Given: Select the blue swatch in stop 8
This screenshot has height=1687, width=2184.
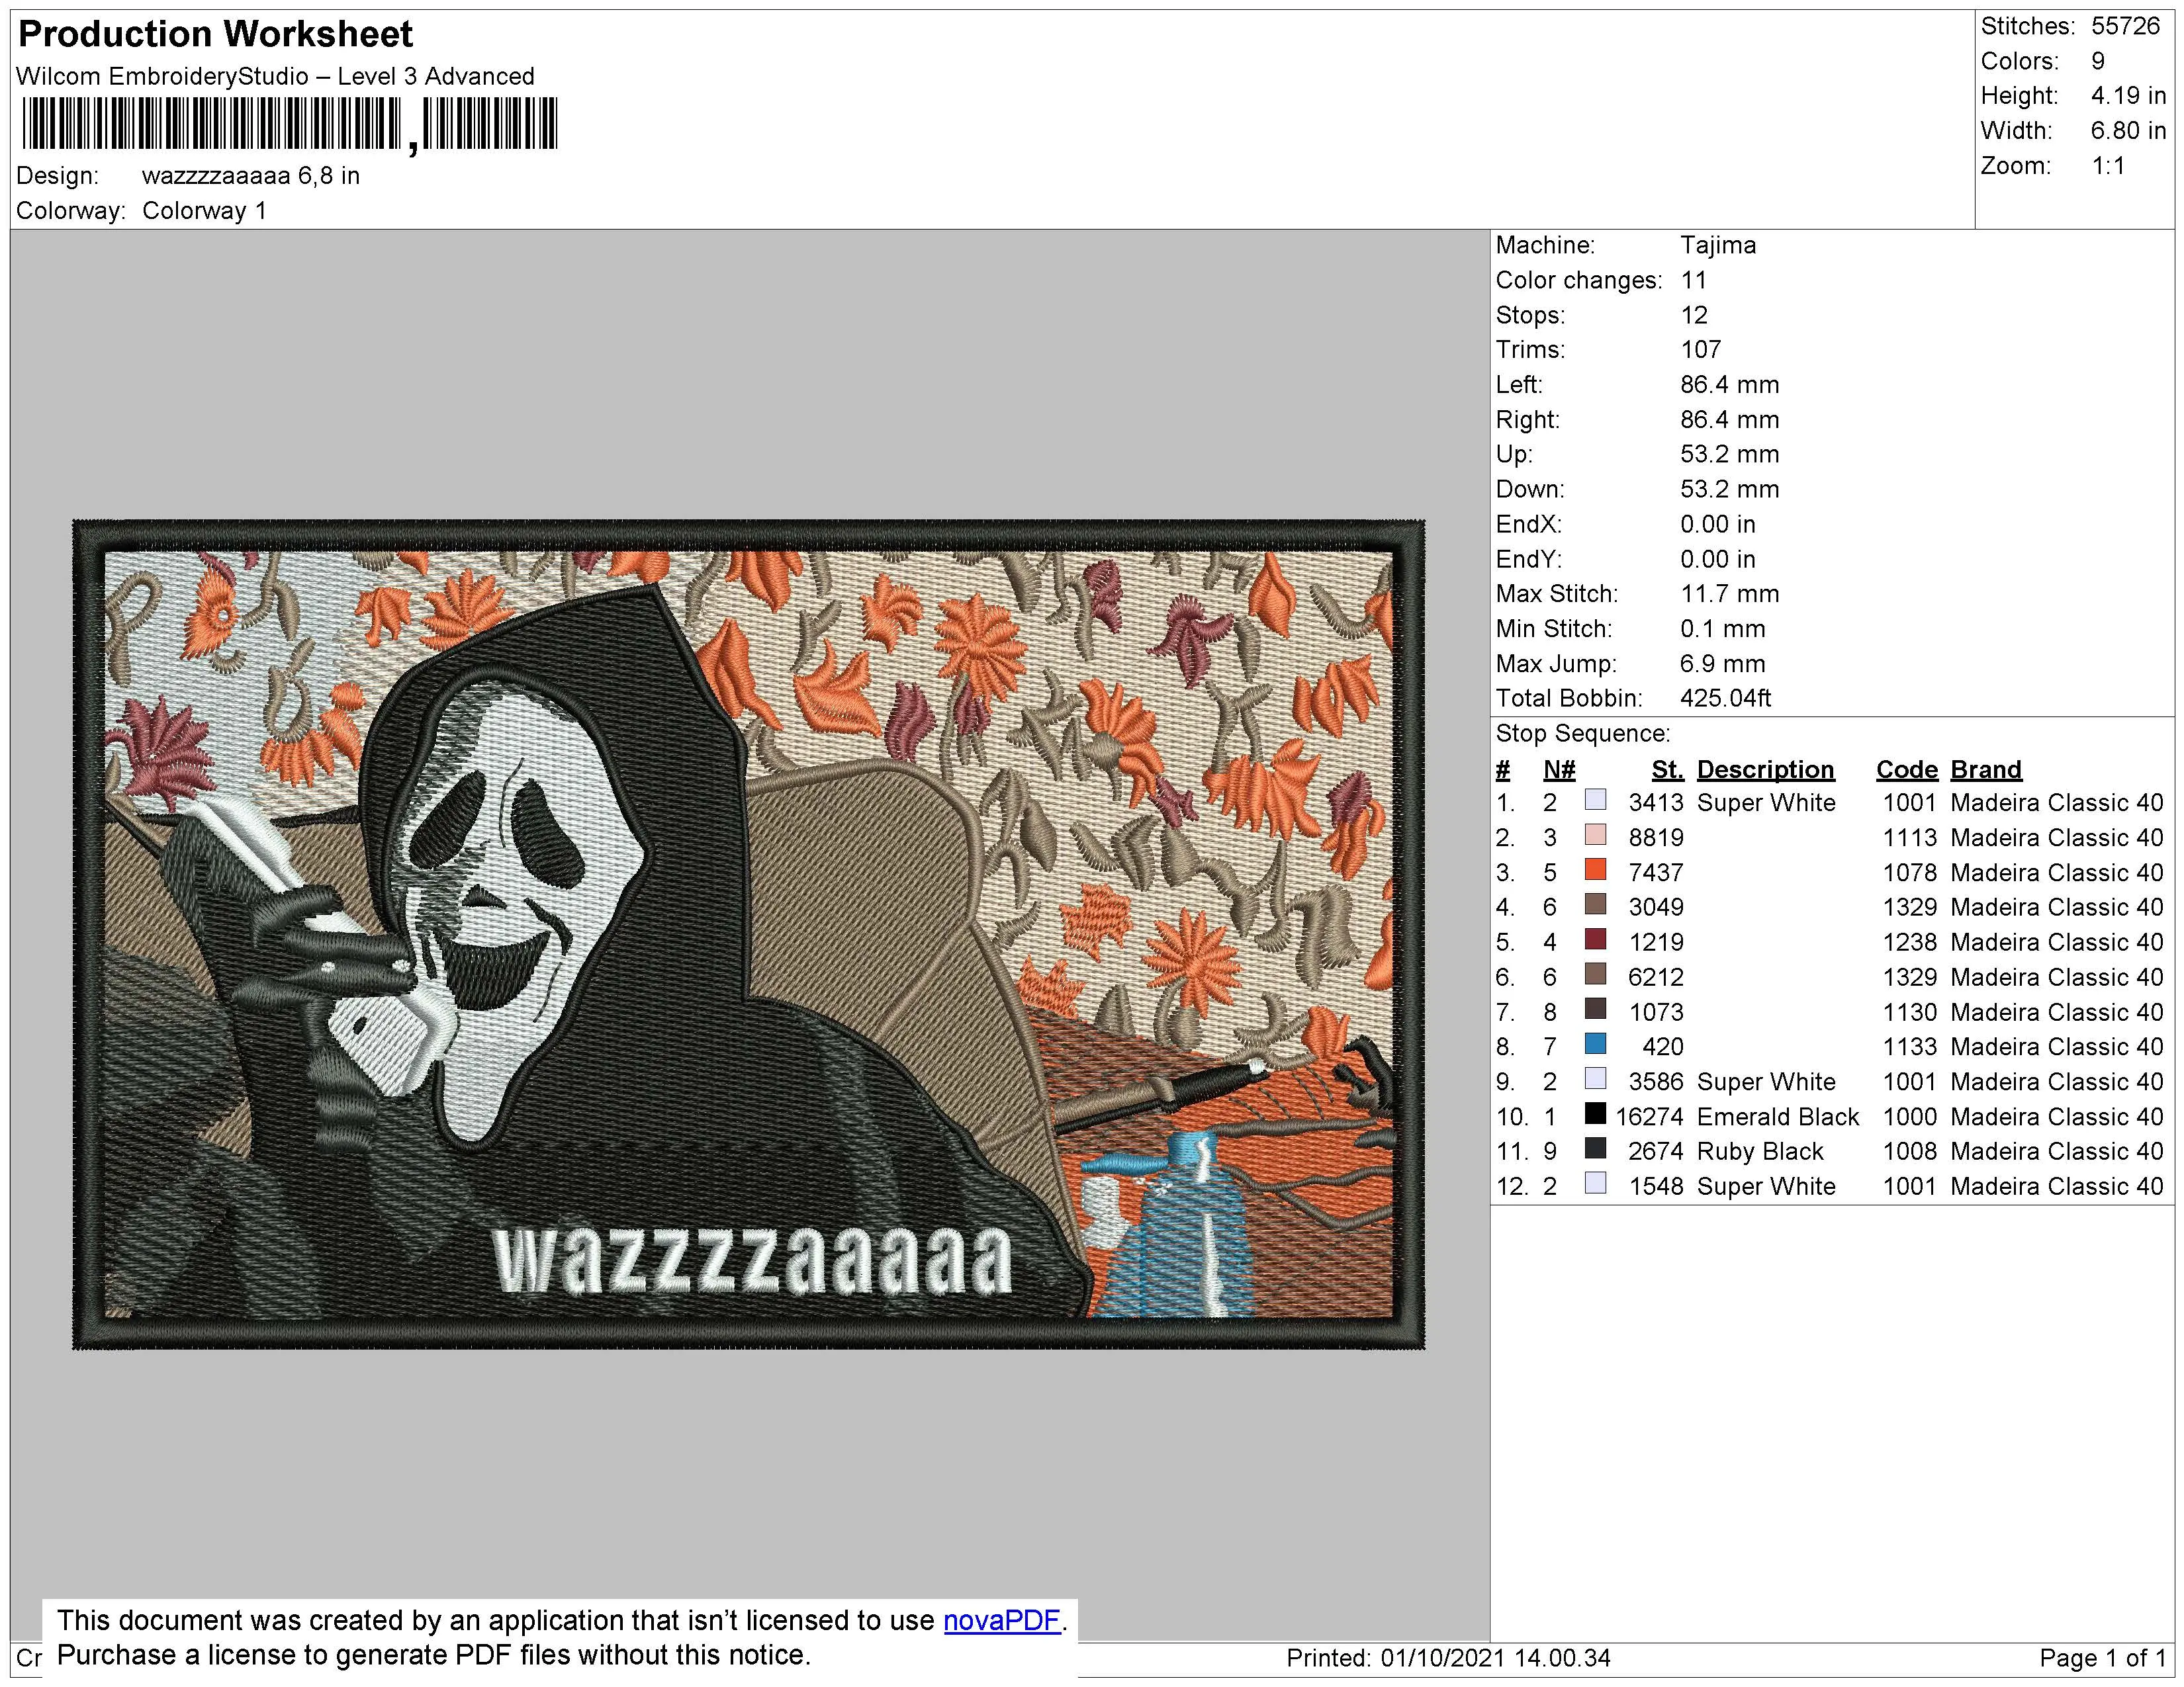Looking at the screenshot, I should pos(1595,1045).
